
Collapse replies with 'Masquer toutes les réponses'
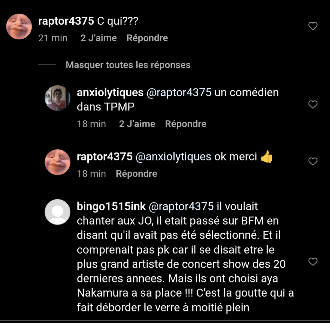[128, 65]
